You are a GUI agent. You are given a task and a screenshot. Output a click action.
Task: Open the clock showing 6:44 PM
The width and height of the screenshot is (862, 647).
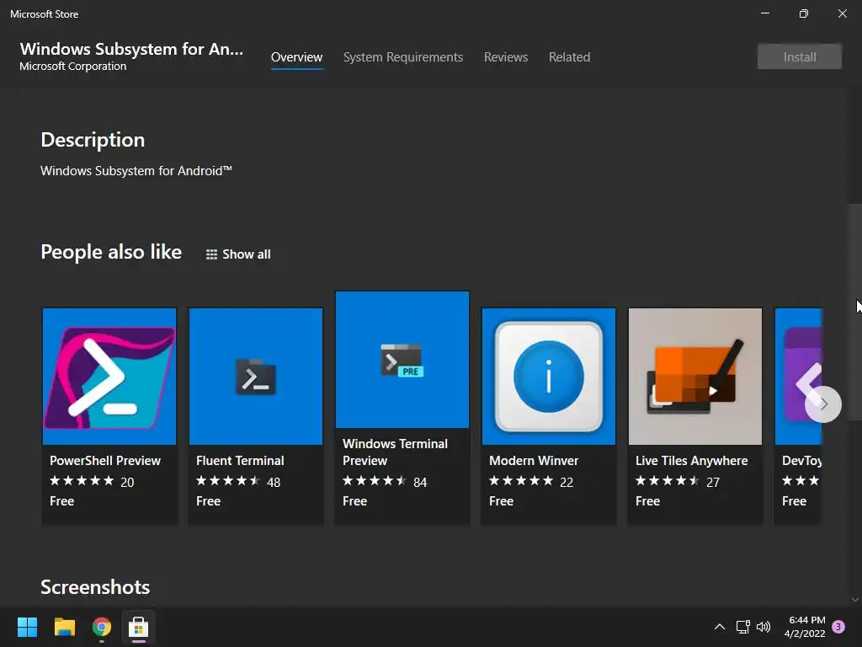coord(805,627)
